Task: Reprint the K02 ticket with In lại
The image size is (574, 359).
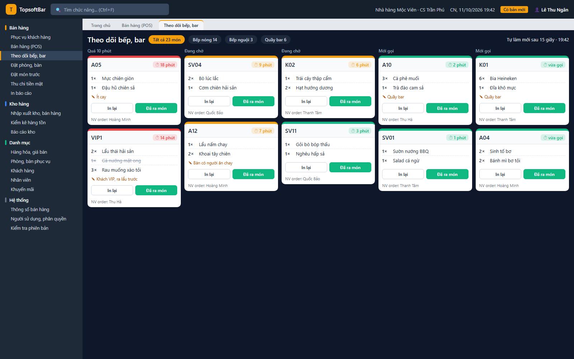Action: (x=306, y=102)
